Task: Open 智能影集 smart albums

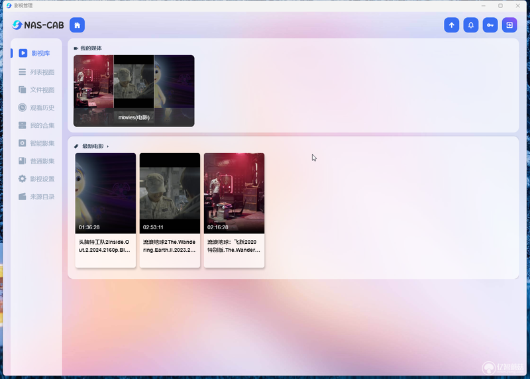Action: coord(36,143)
